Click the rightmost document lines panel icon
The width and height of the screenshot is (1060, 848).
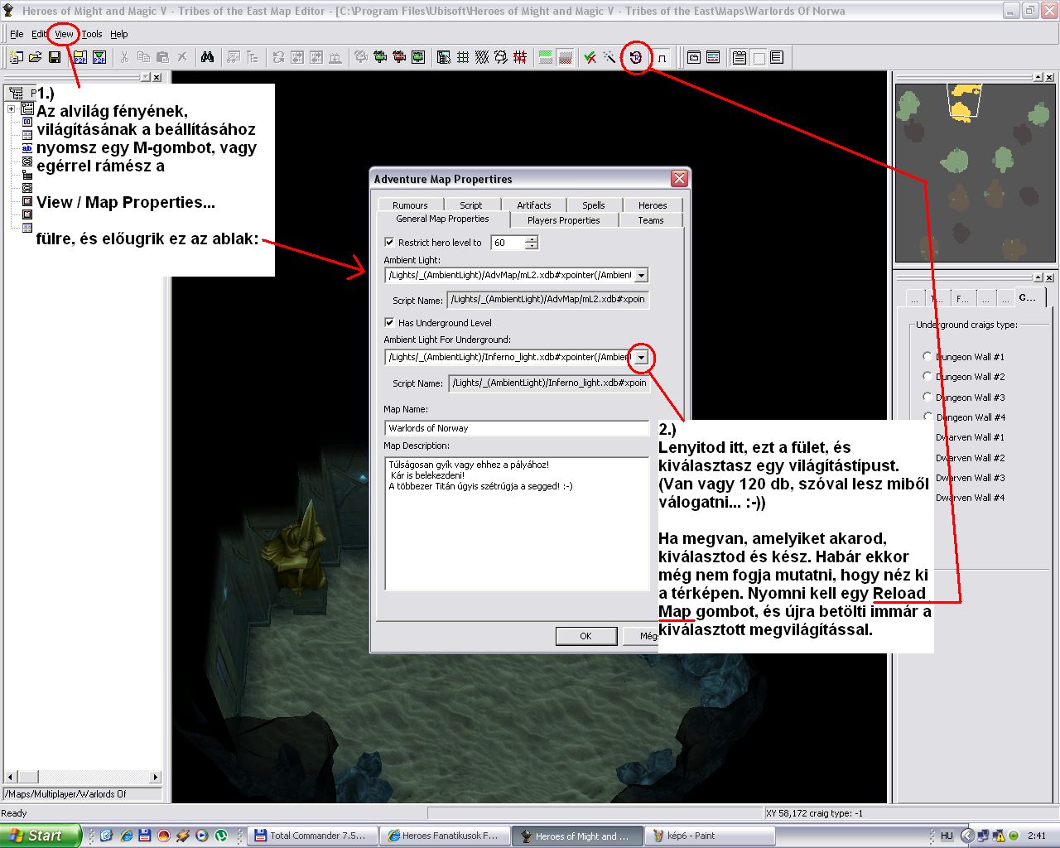pyautogui.click(x=776, y=57)
